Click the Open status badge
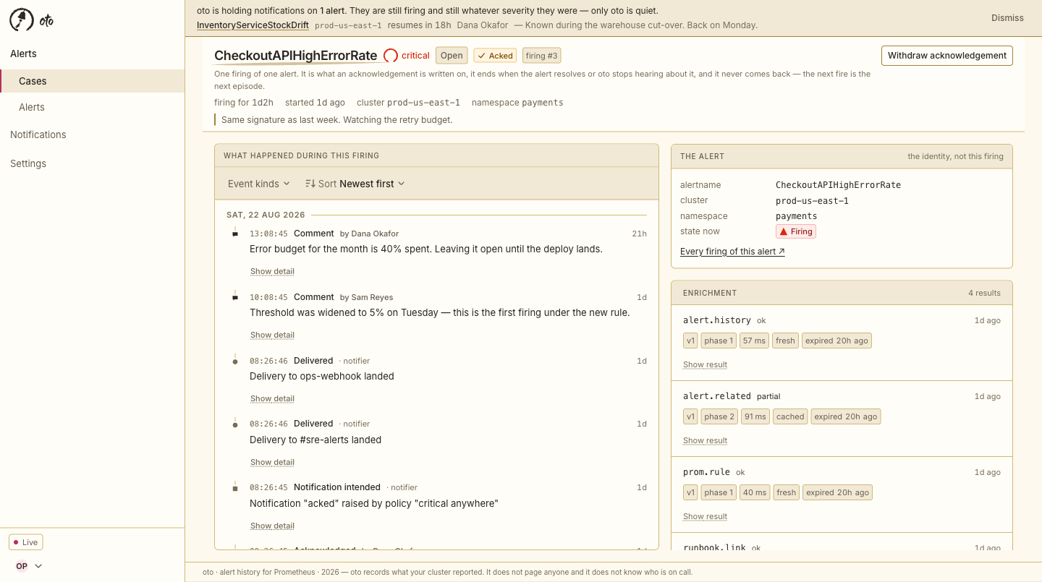This screenshot has width=1042, height=582. coord(452,56)
